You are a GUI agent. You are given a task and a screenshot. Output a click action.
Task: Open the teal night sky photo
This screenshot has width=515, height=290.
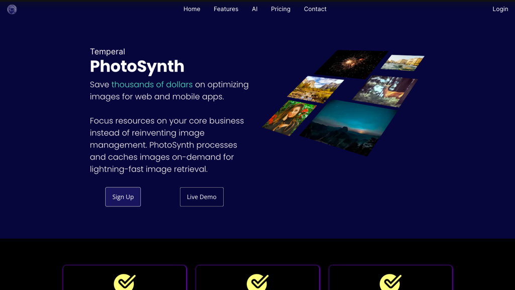tap(347, 126)
